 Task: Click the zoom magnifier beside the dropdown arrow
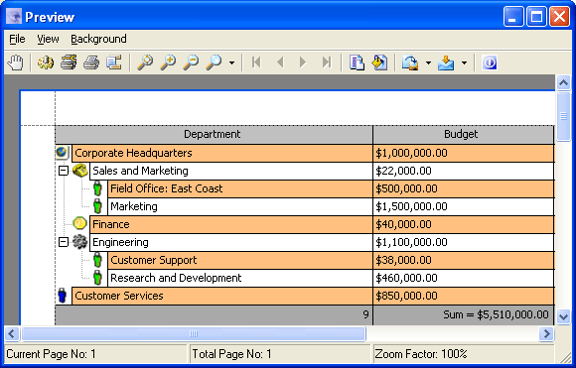214,62
